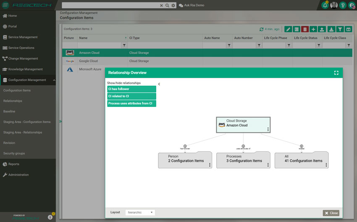Image resolution: width=357 pixels, height=222 pixels.
Task: Open three-dot menu on Processes node
Action: click(268, 165)
